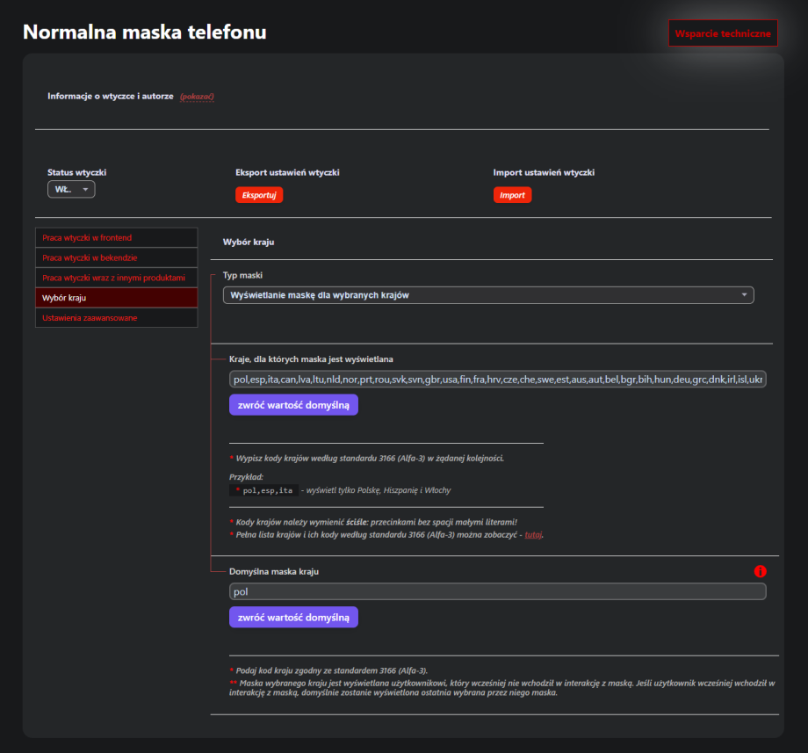The height and width of the screenshot is (753, 808).
Task: Switch to Praca wtyczki w bekendzie tab
Action: pyautogui.click(x=116, y=258)
